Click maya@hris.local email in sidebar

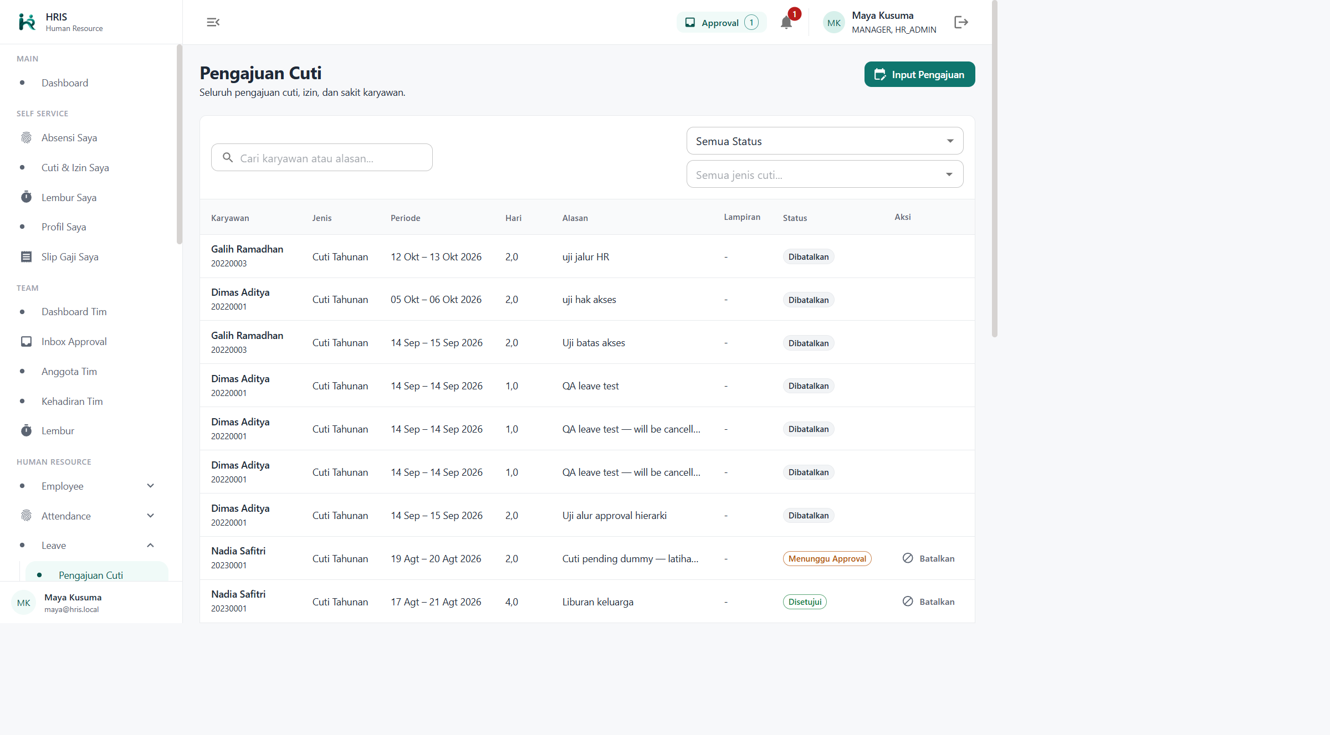click(x=71, y=609)
